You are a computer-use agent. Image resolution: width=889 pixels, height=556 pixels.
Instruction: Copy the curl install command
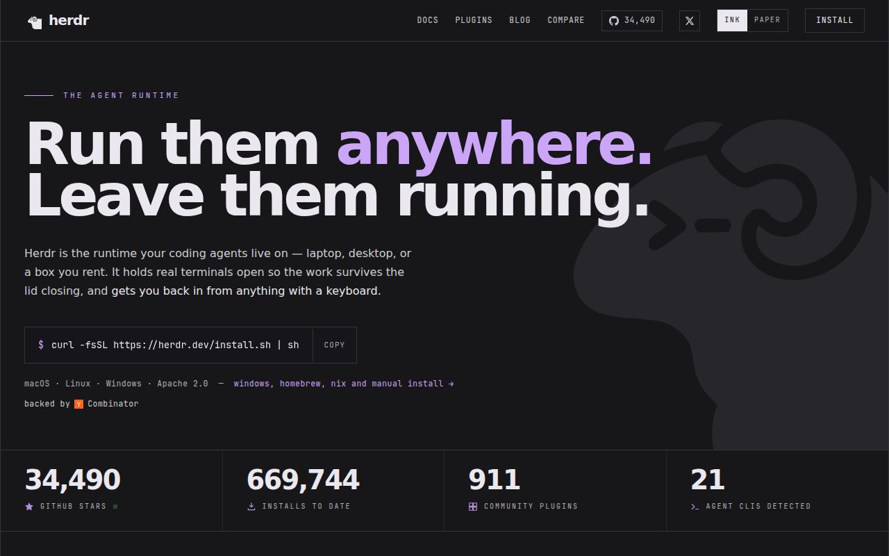pyautogui.click(x=335, y=345)
